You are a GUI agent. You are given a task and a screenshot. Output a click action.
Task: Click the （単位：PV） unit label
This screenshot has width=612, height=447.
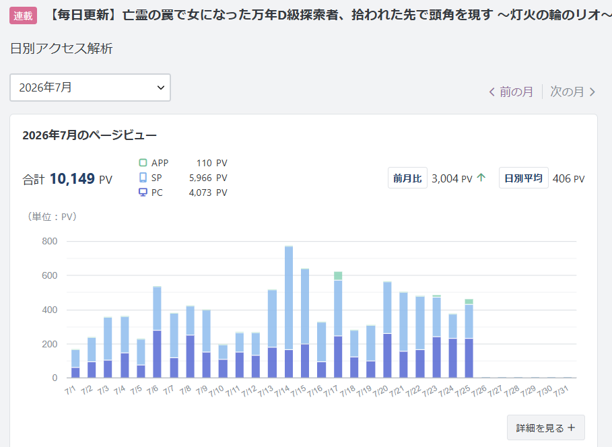pyautogui.click(x=52, y=216)
